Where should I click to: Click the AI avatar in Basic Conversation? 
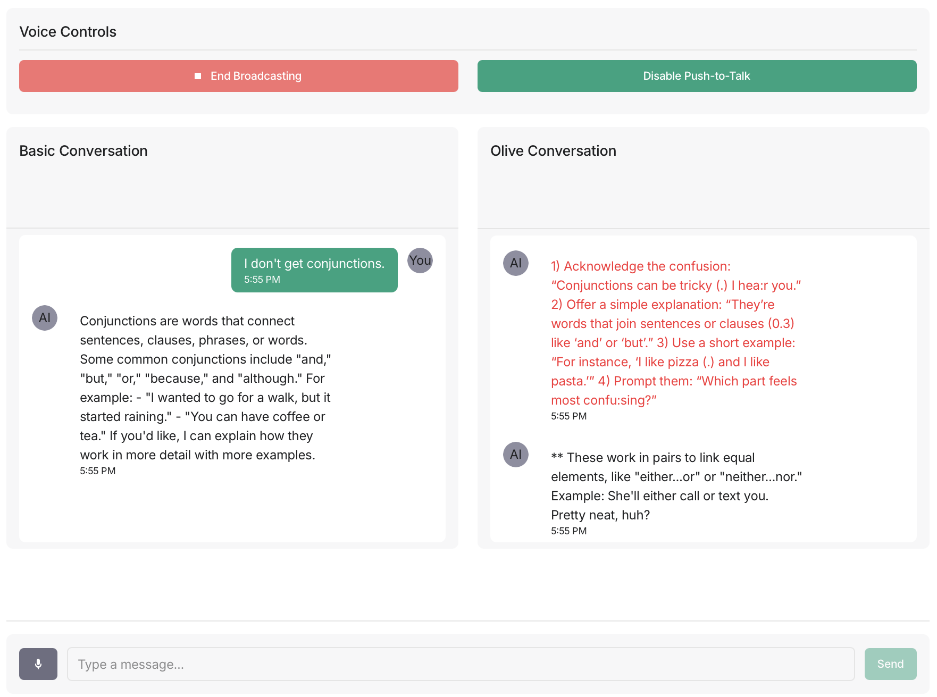tap(45, 318)
